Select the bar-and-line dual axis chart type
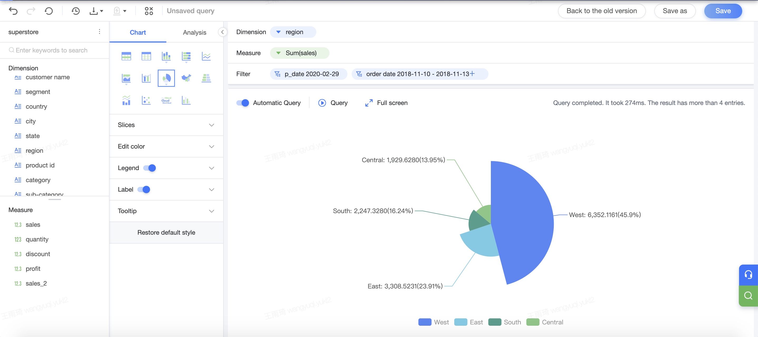This screenshot has width=758, height=337. [x=146, y=78]
